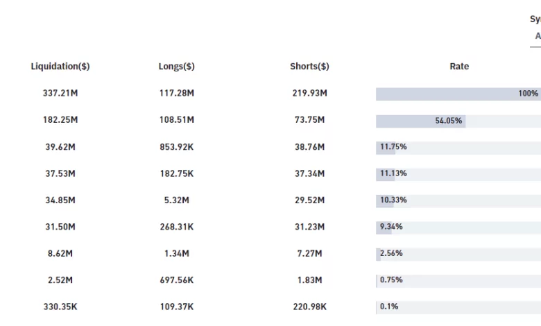
Task: Click the Longs($) column header
Action: click(x=176, y=67)
